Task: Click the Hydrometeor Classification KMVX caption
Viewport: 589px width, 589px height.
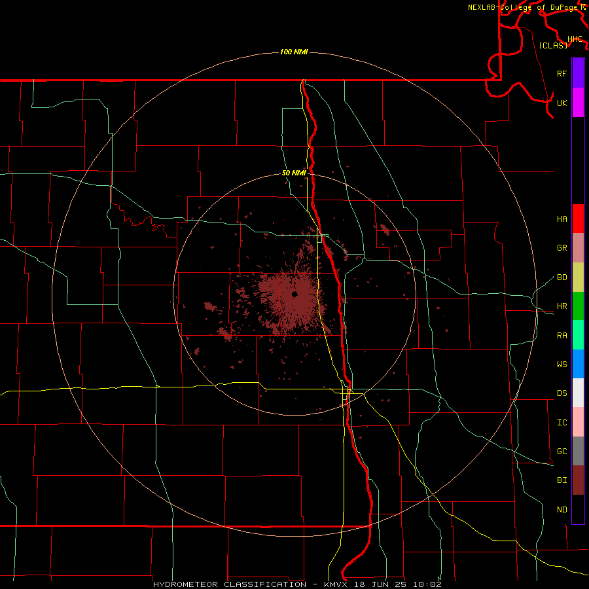Action: (297, 584)
